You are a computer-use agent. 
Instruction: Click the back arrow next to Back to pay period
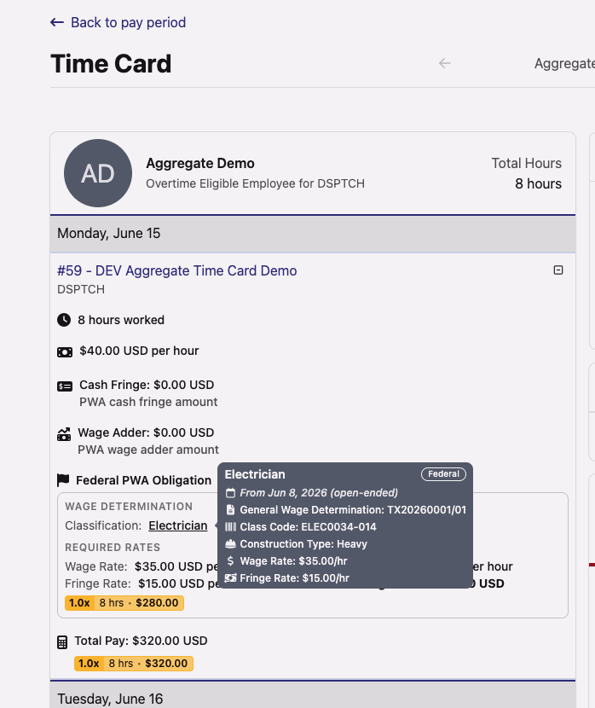tap(57, 22)
